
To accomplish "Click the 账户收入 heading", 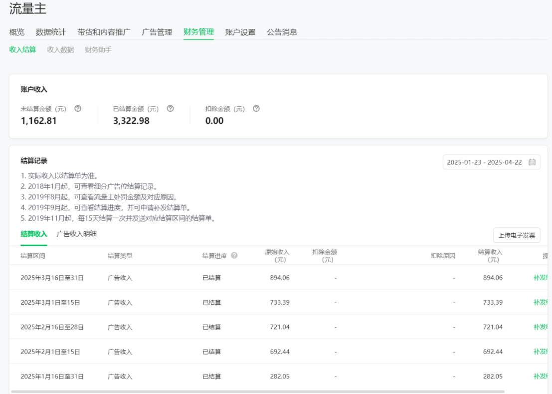I will tap(34, 89).
